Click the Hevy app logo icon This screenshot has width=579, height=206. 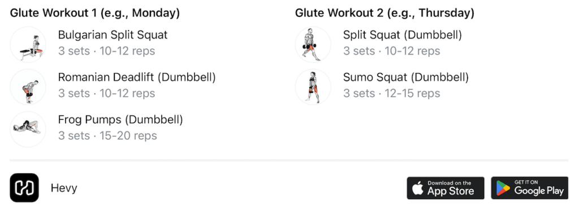click(24, 188)
